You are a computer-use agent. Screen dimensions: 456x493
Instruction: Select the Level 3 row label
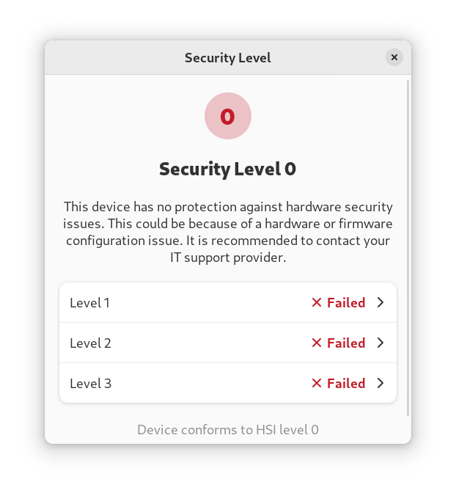[x=90, y=383]
